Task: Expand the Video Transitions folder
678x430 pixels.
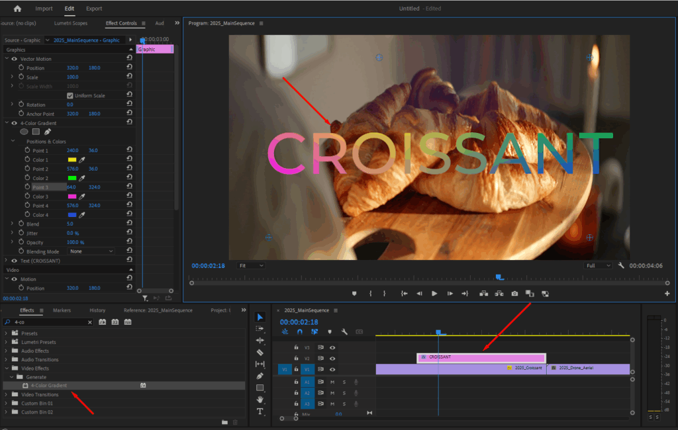Action: 6,394
